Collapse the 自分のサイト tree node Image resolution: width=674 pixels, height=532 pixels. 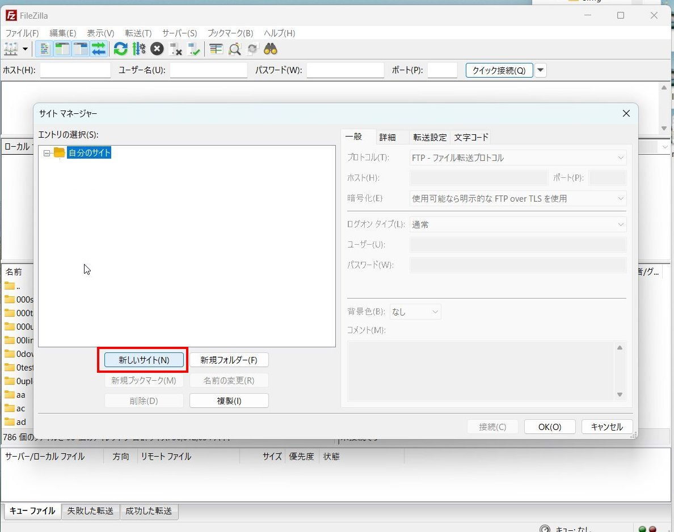[x=47, y=154]
